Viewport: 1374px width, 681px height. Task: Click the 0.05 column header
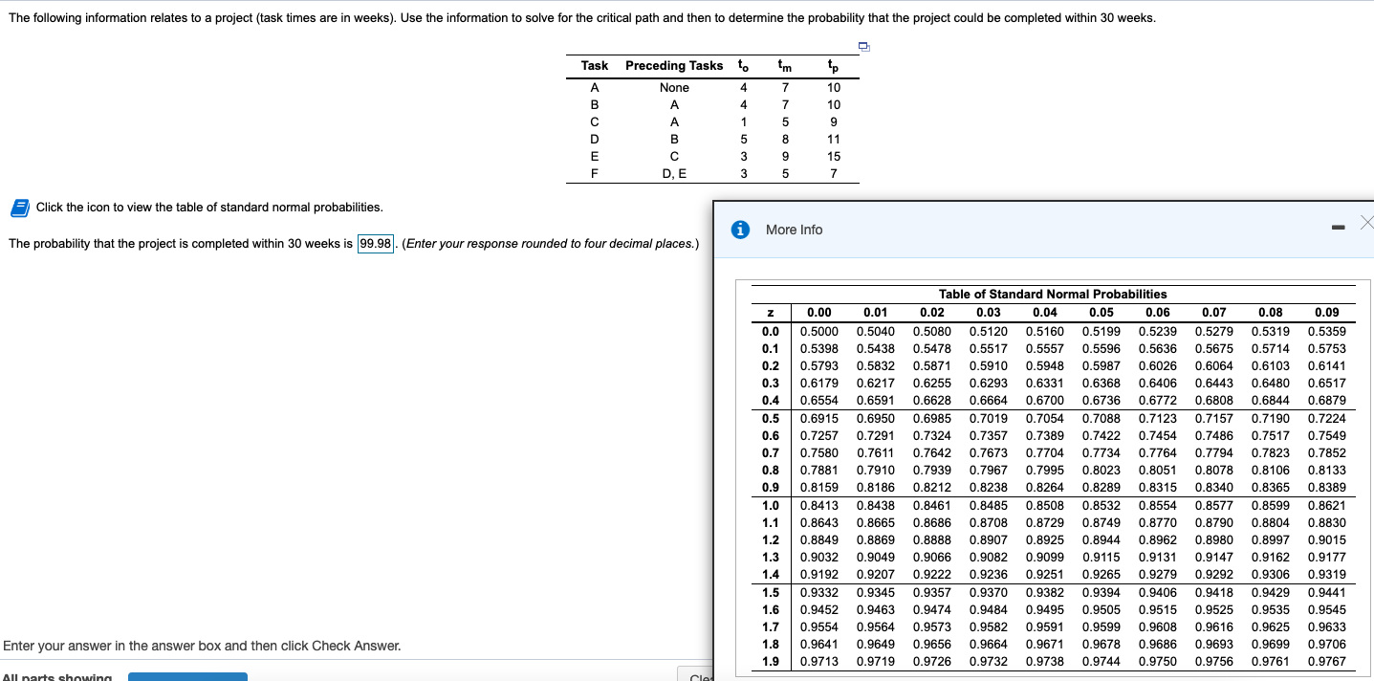(1101, 312)
